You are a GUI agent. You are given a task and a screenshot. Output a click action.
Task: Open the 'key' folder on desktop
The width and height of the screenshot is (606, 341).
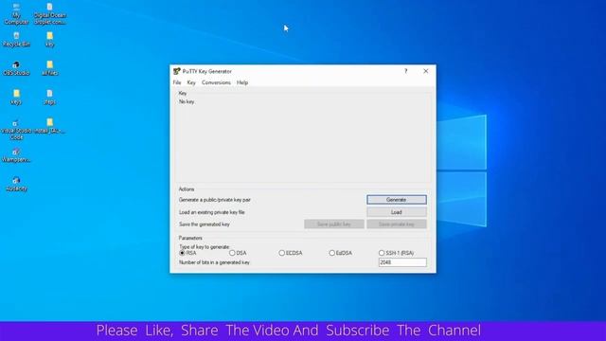click(50, 40)
